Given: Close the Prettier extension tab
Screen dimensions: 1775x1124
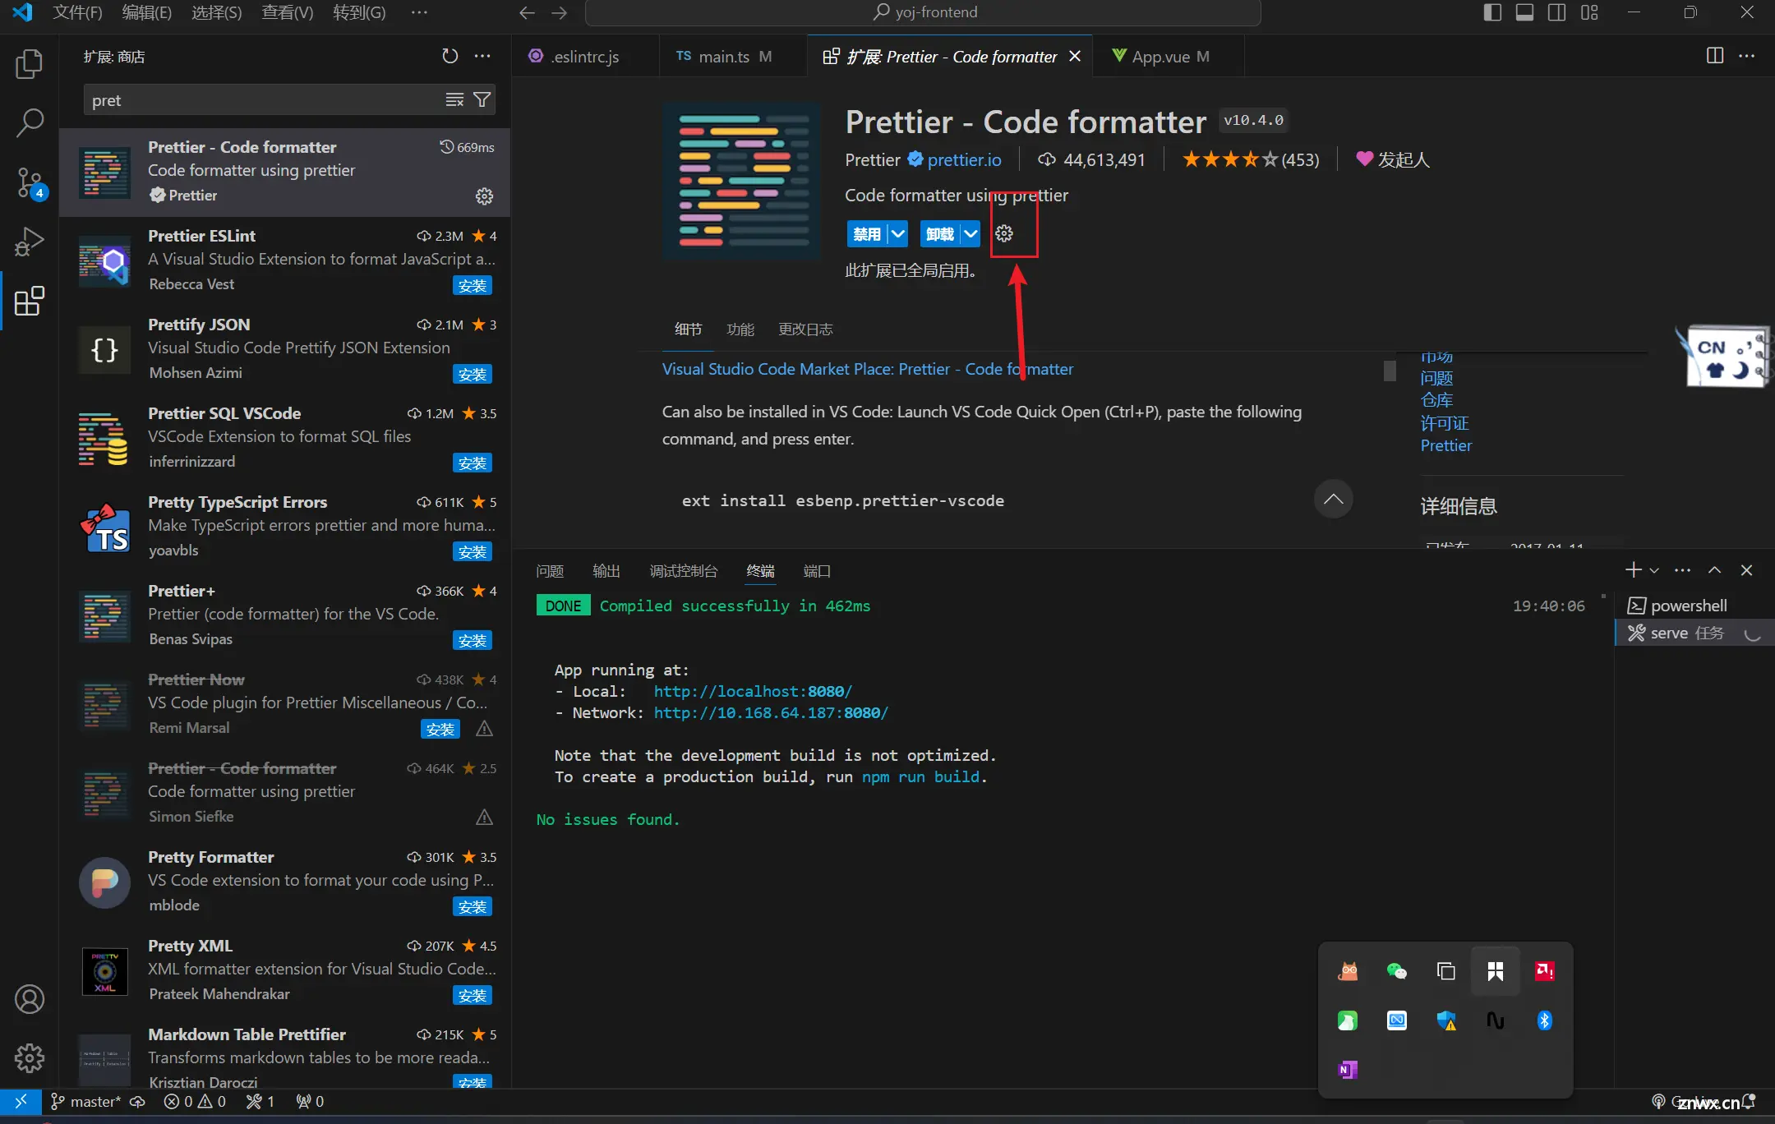Looking at the screenshot, I should [1075, 56].
